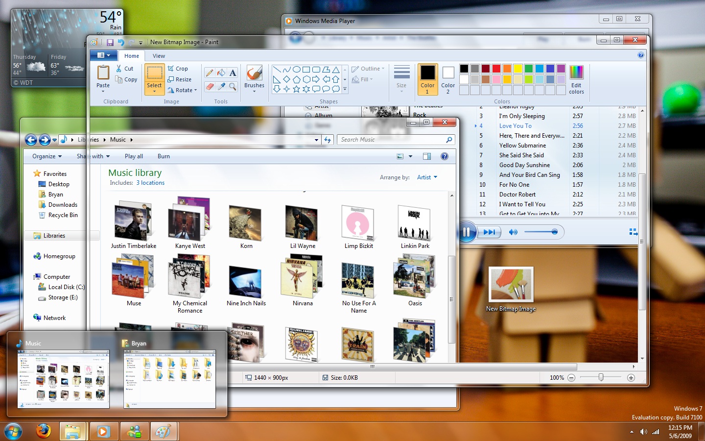Undo the last action in Paint
705x441 pixels.
(x=121, y=43)
